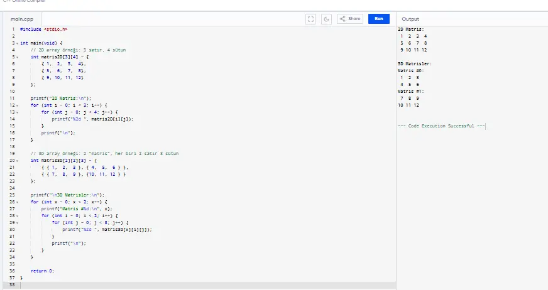This screenshot has width=548, height=290.
Task: Fold the inner j loop at line 13
Action: (16, 112)
